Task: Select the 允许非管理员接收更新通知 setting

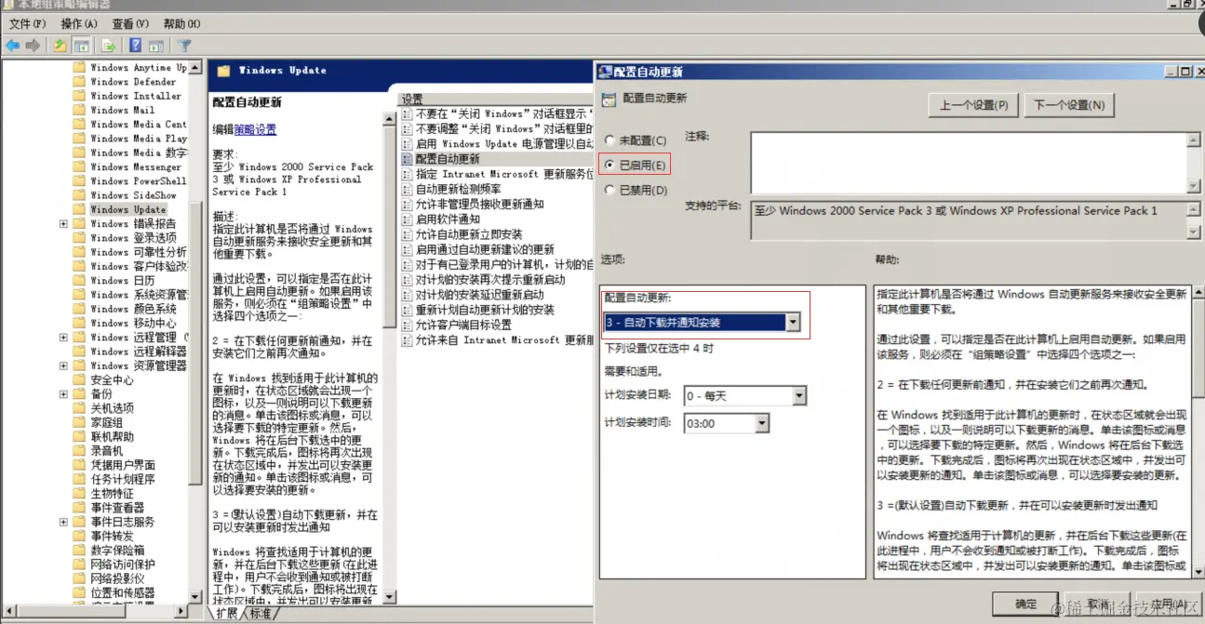Action: (479, 204)
